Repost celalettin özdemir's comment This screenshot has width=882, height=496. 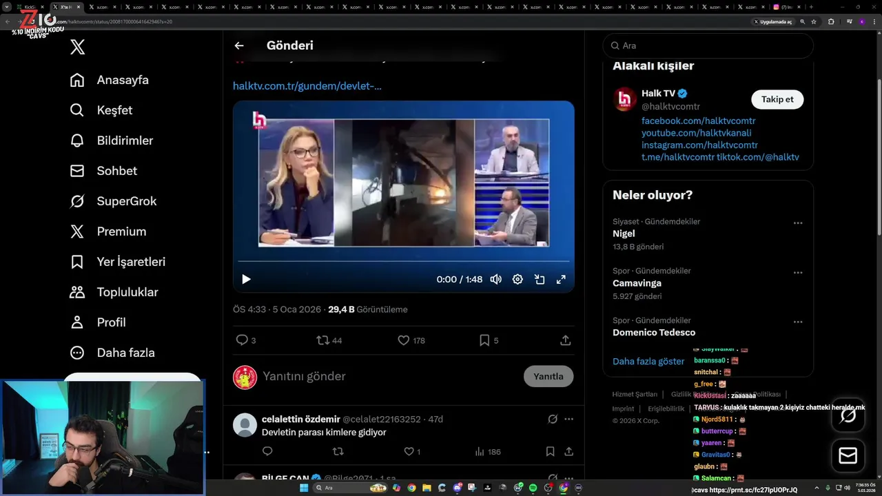pos(338,451)
